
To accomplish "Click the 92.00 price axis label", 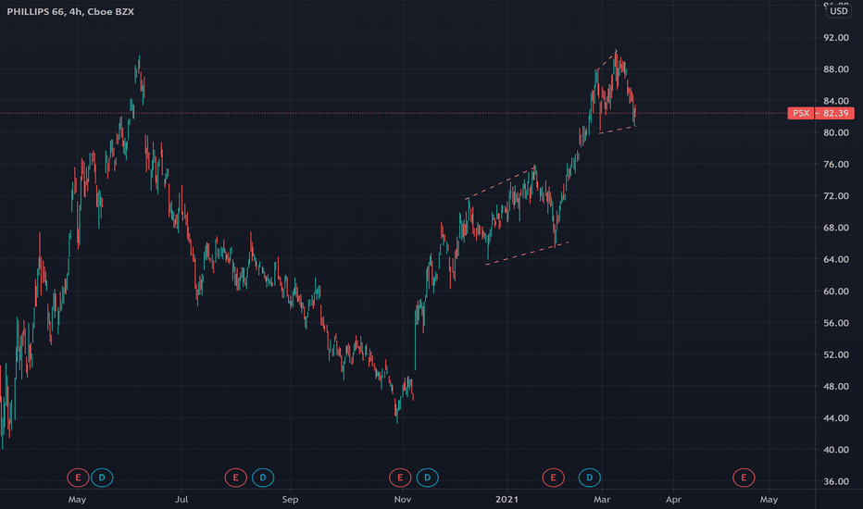I will click(836, 37).
